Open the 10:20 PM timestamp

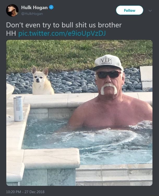(x=14, y=192)
